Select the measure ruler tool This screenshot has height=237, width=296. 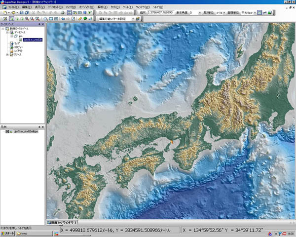click(79, 19)
